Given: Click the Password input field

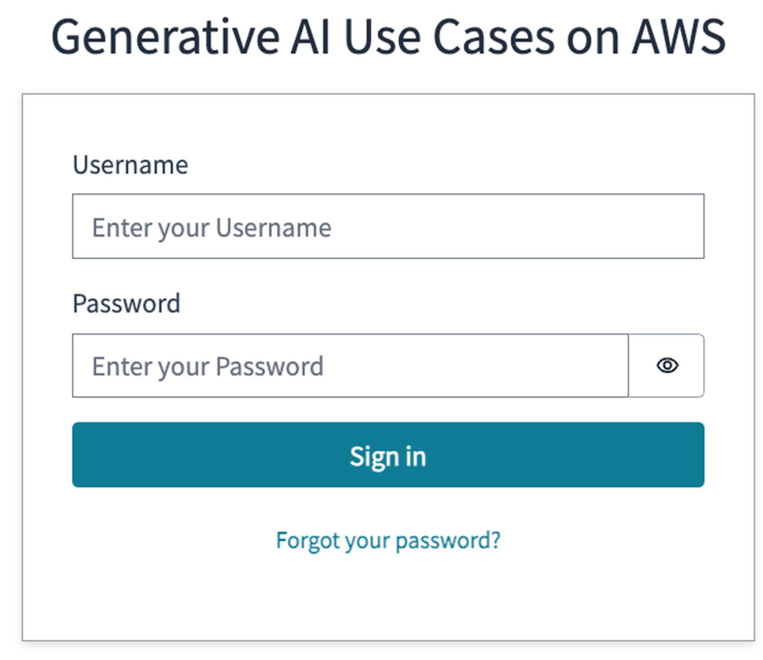Looking at the screenshot, I should [350, 366].
